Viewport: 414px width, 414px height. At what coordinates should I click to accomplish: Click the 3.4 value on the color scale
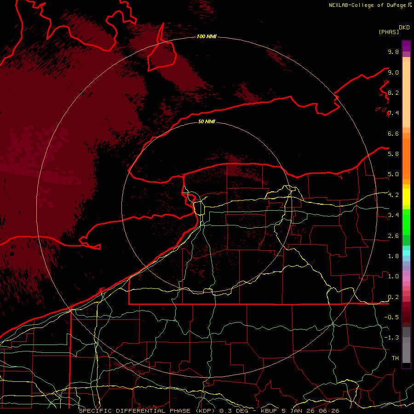pyautogui.click(x=393, y=215)
